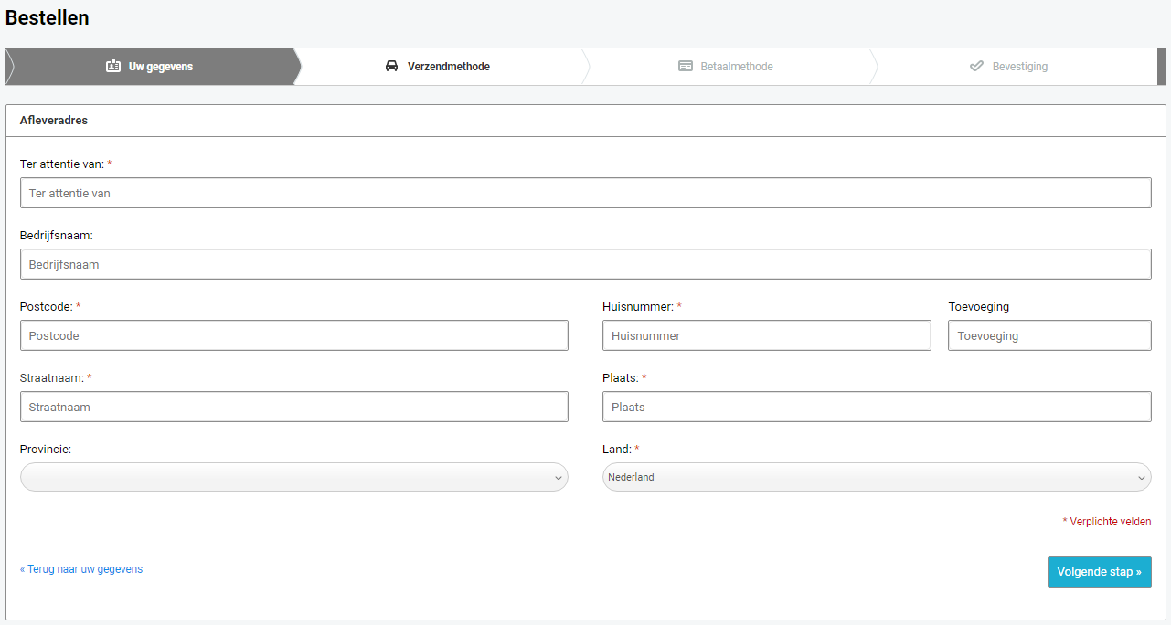Click the credit card icon beside Betaalmethode
1171x625 pixels.
[x=686, y=67]
